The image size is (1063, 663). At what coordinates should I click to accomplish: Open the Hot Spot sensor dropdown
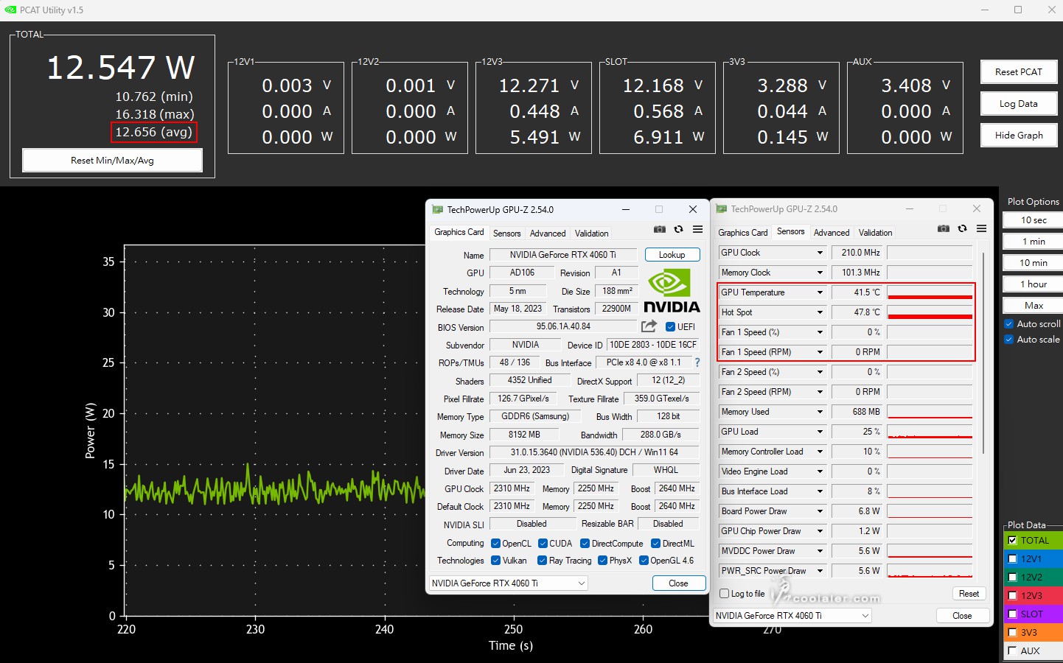tap(820, 312)
